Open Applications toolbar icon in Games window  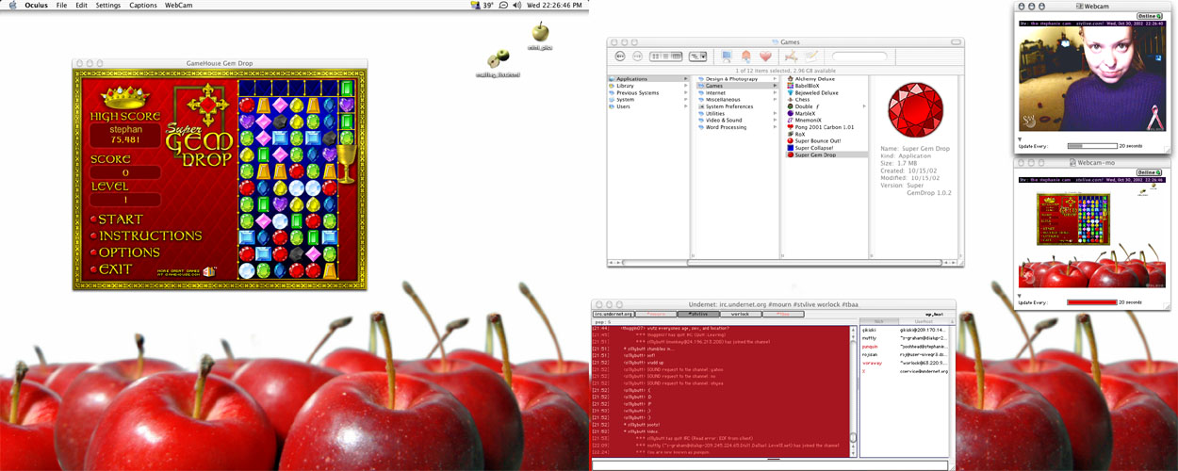point(793,57)
